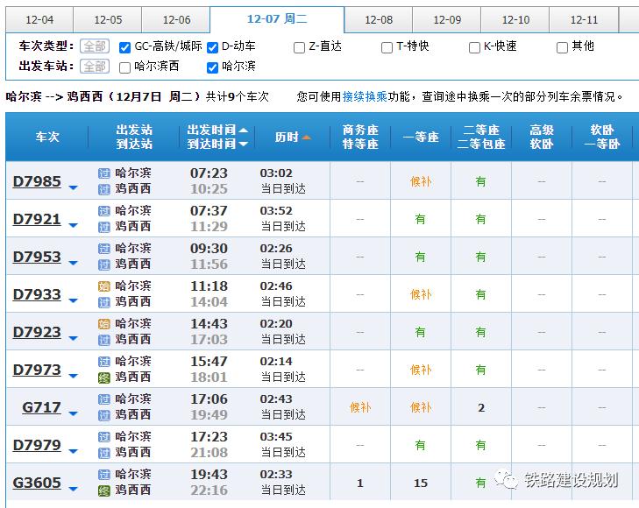Enable the Z-直达 train type checkbox

(x=299, y=47)
